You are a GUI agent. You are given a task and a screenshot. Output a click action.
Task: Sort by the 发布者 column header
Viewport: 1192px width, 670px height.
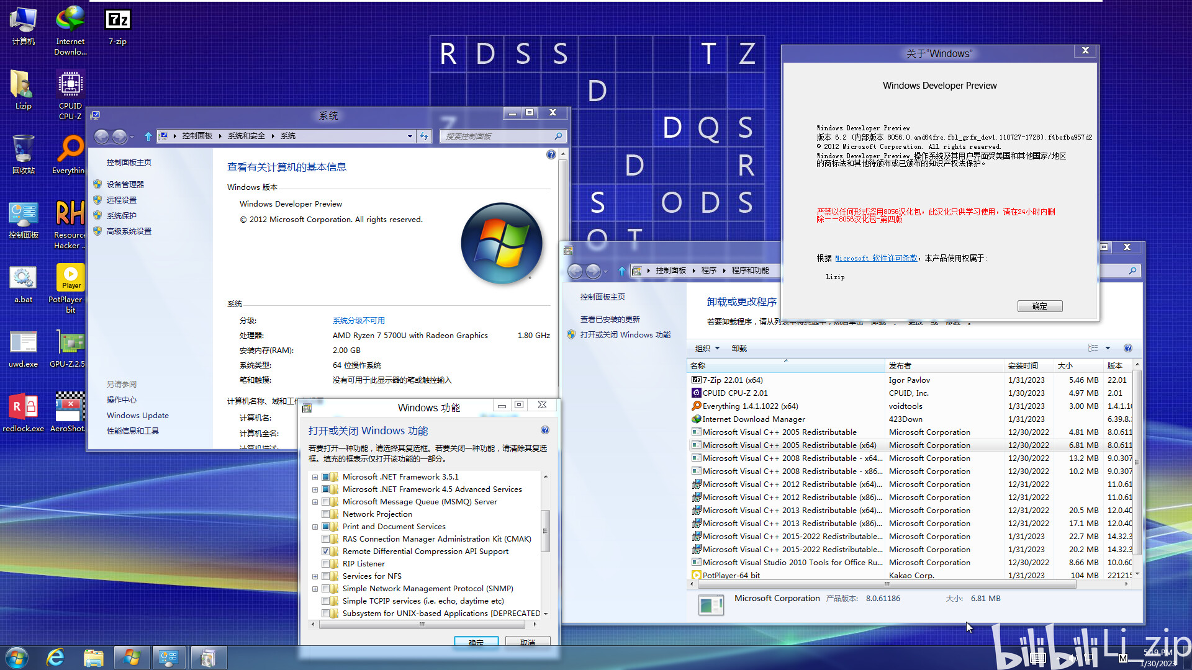[900, 365]
